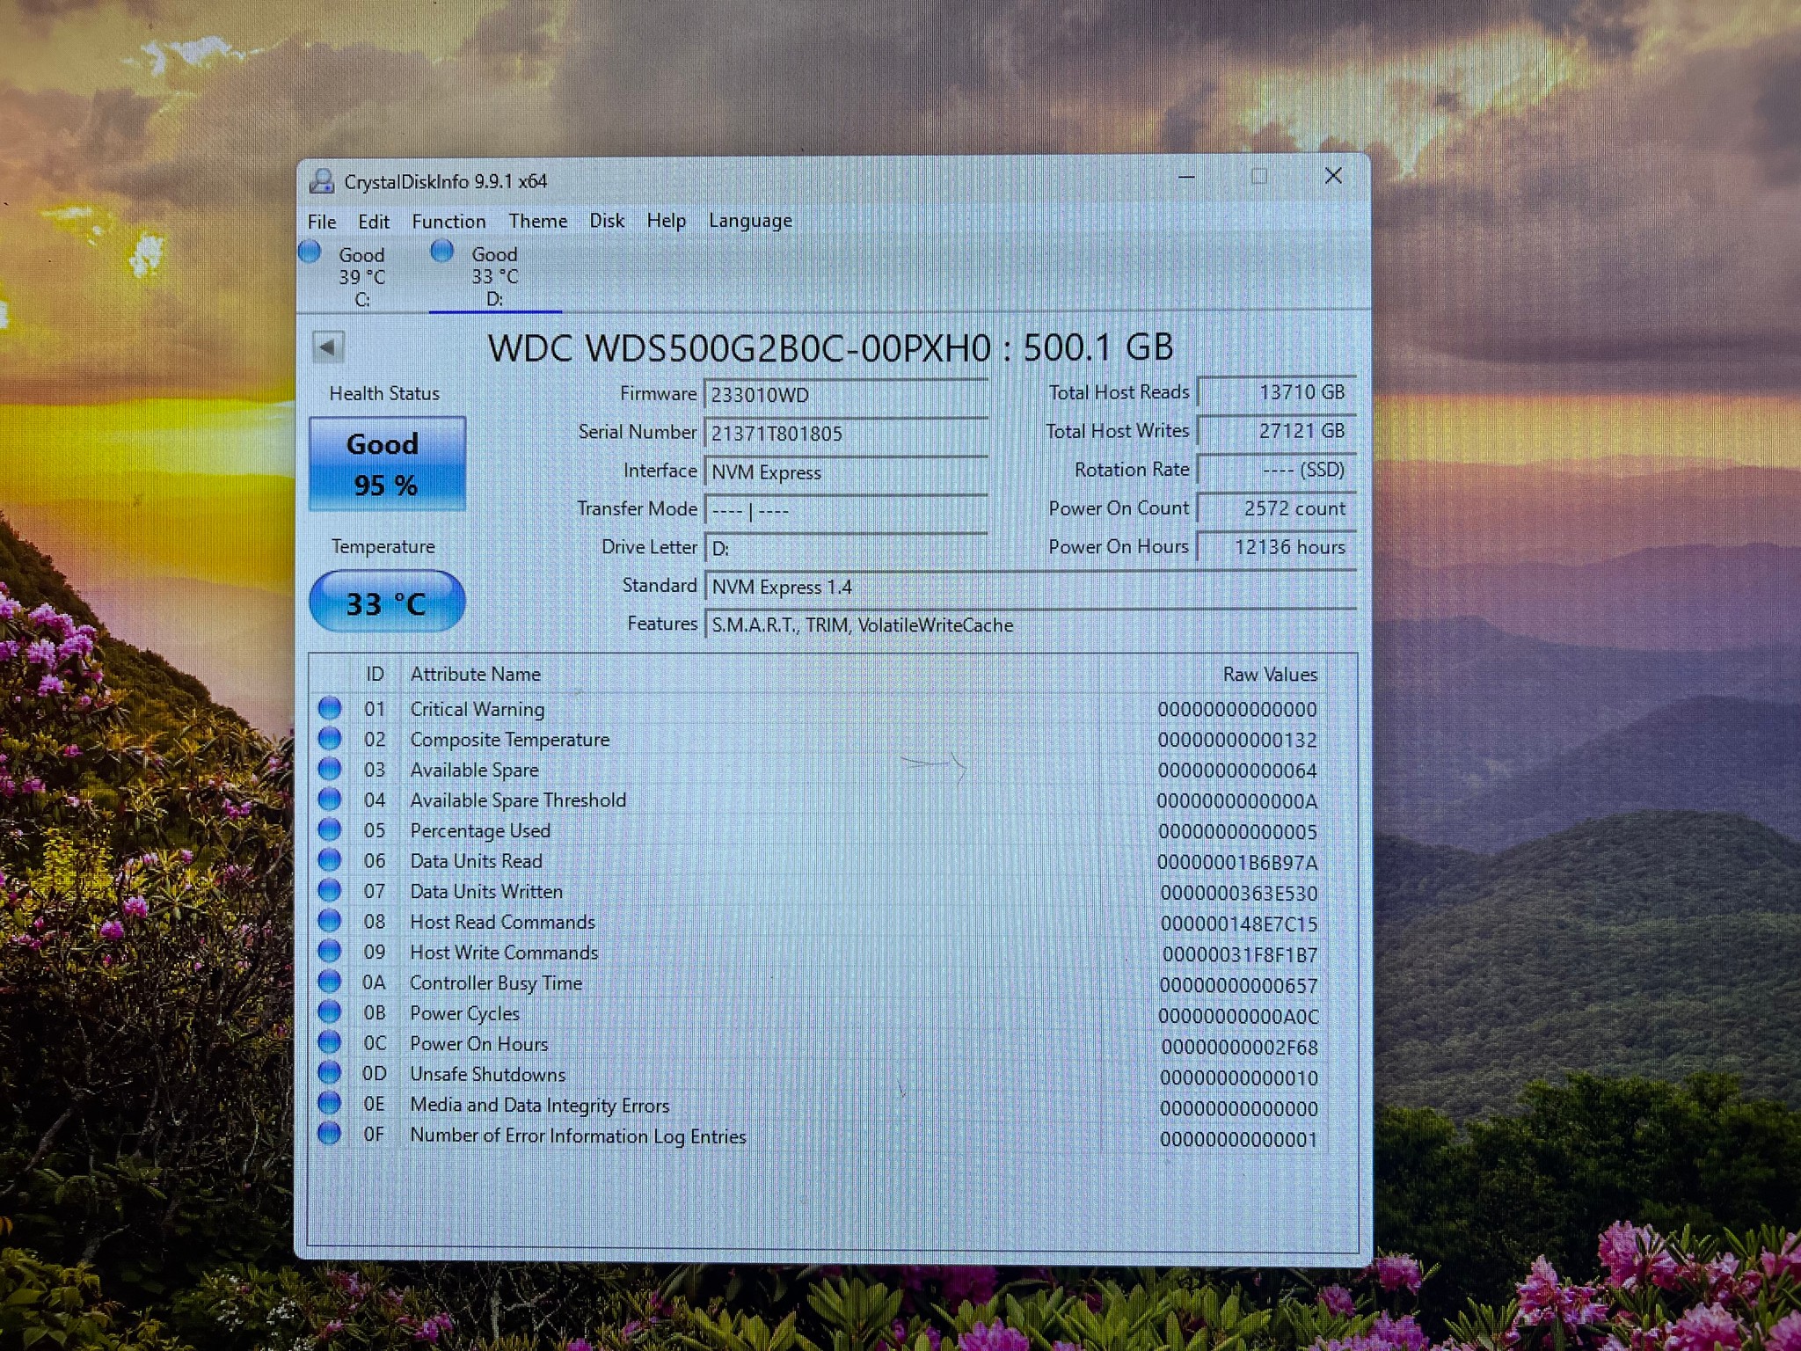Click the status dot for Critical Warning
1801x1351 pixels.
(x=330, y=708)
